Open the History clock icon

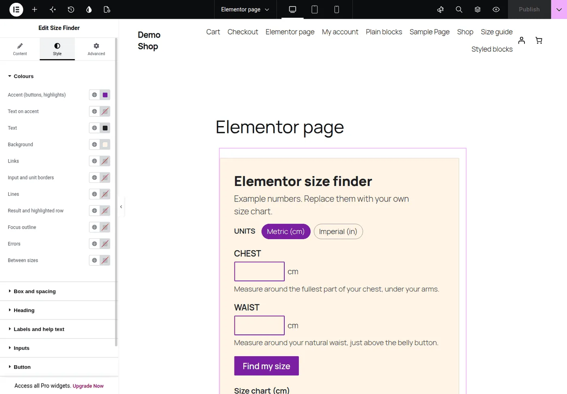click(x=71, y=9)
